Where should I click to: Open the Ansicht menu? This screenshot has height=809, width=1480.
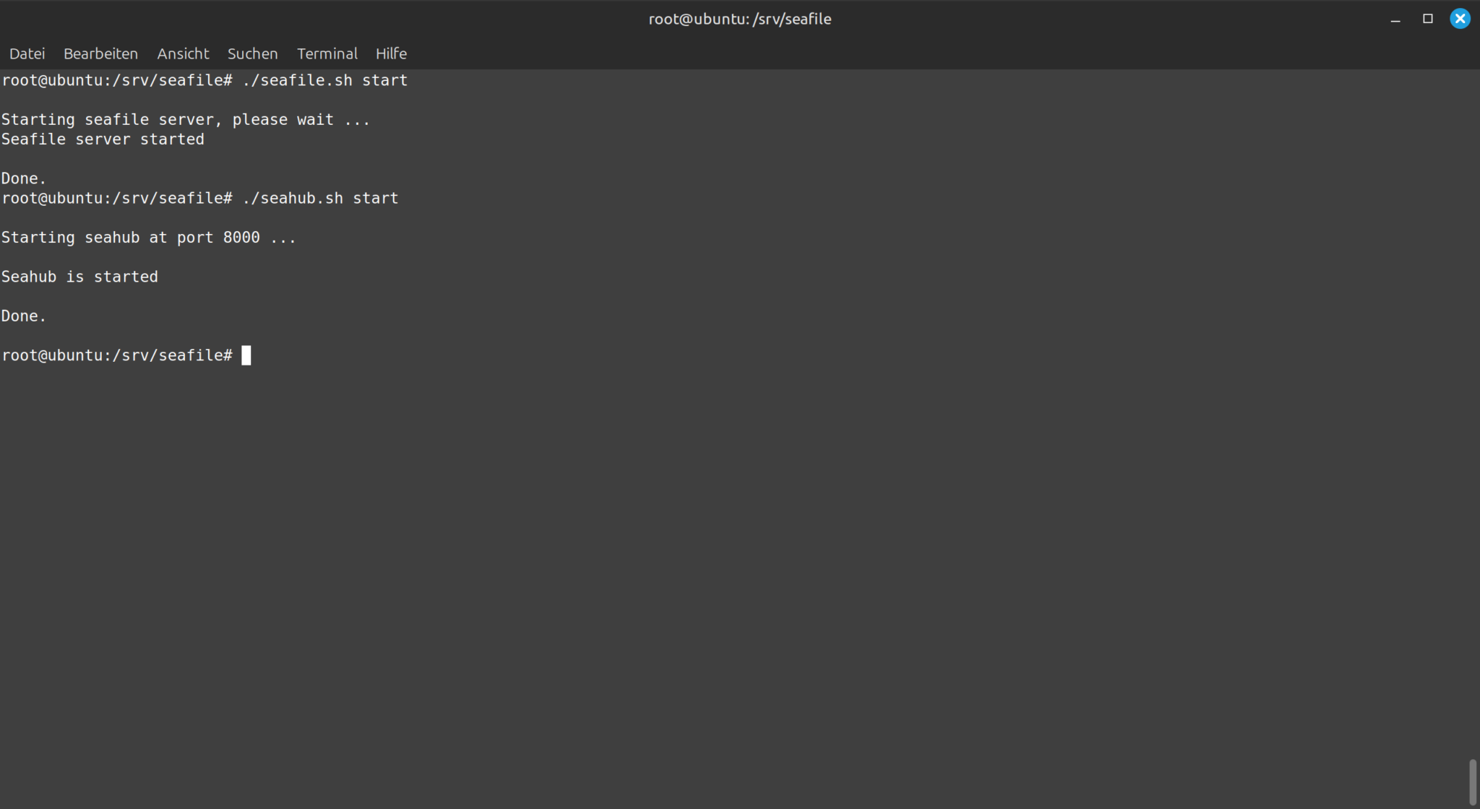pos(183,53)
